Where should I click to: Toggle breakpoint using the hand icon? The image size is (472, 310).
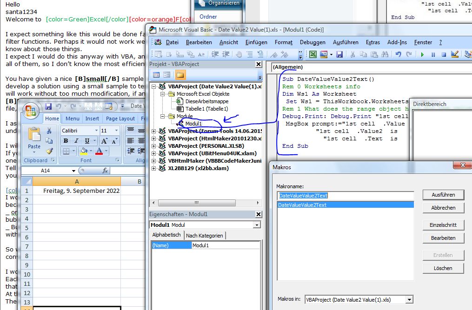click(x=239, y=54)
